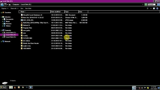Change your view icon in toolbar
This screenshot has height=90, width=160.
pyautogui.click(x=148, y=8)
